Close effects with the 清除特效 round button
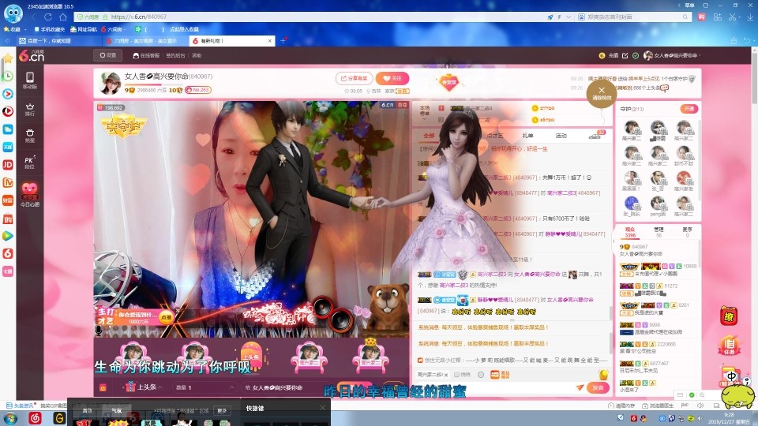This screenshot has height=426, width=758. (602, 93)
